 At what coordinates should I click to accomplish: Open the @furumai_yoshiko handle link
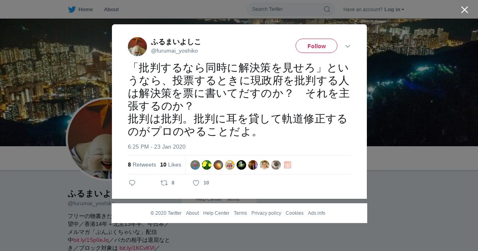click(x=174, y=51)
